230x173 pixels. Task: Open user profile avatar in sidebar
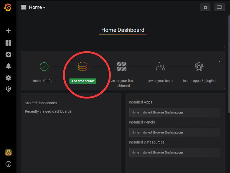tap(8, 152)
